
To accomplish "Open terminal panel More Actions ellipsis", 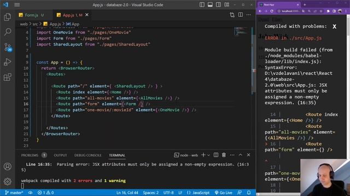I will (x=232, y=155).
